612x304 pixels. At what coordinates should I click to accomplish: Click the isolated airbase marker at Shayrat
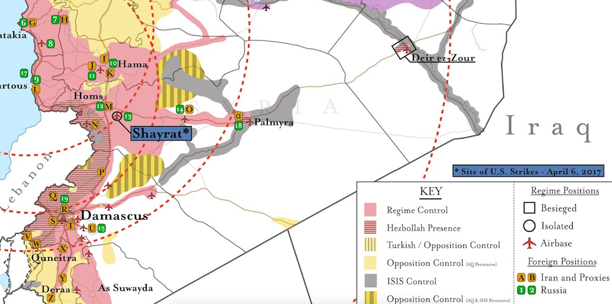click(x=117, y=116)
